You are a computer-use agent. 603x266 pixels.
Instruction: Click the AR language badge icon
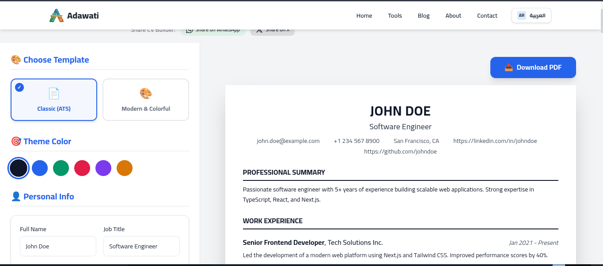pos(522,15)
